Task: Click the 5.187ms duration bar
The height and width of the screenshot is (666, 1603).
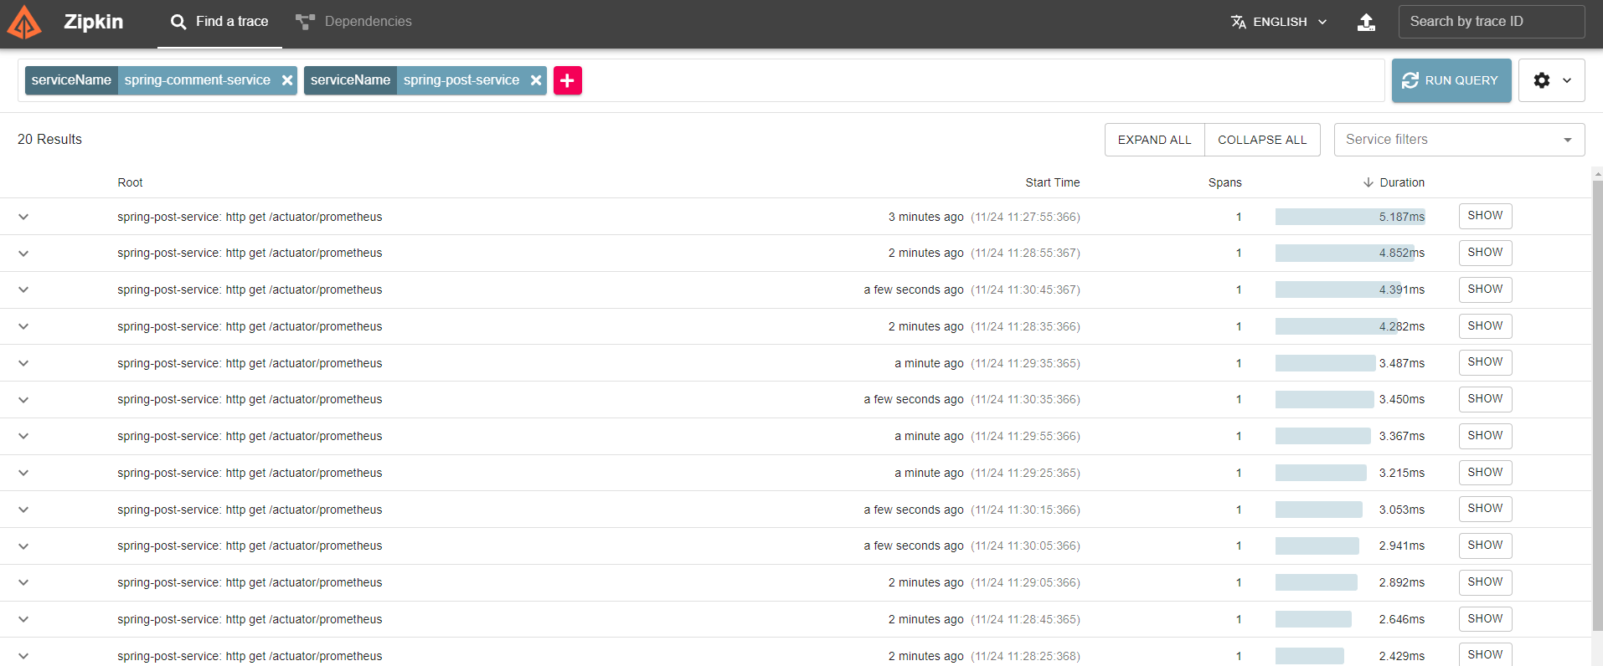Action: 1350,217
